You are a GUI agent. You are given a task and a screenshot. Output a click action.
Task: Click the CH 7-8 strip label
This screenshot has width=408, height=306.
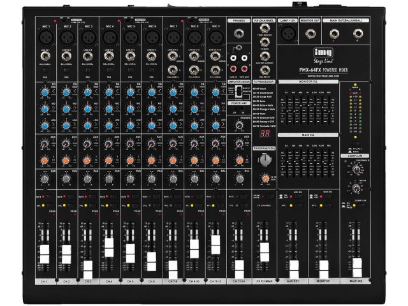click(173, 281)
